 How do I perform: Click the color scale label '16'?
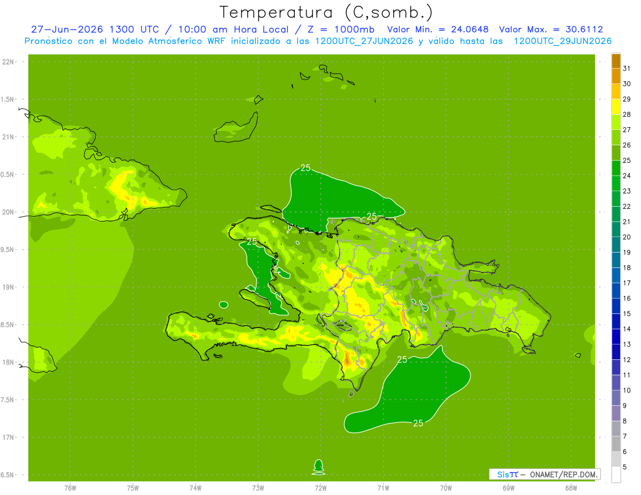click(627, 298)
